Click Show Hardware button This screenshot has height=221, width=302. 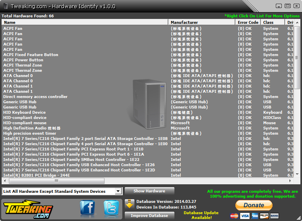pyautogui.click(x=149, y=191)
